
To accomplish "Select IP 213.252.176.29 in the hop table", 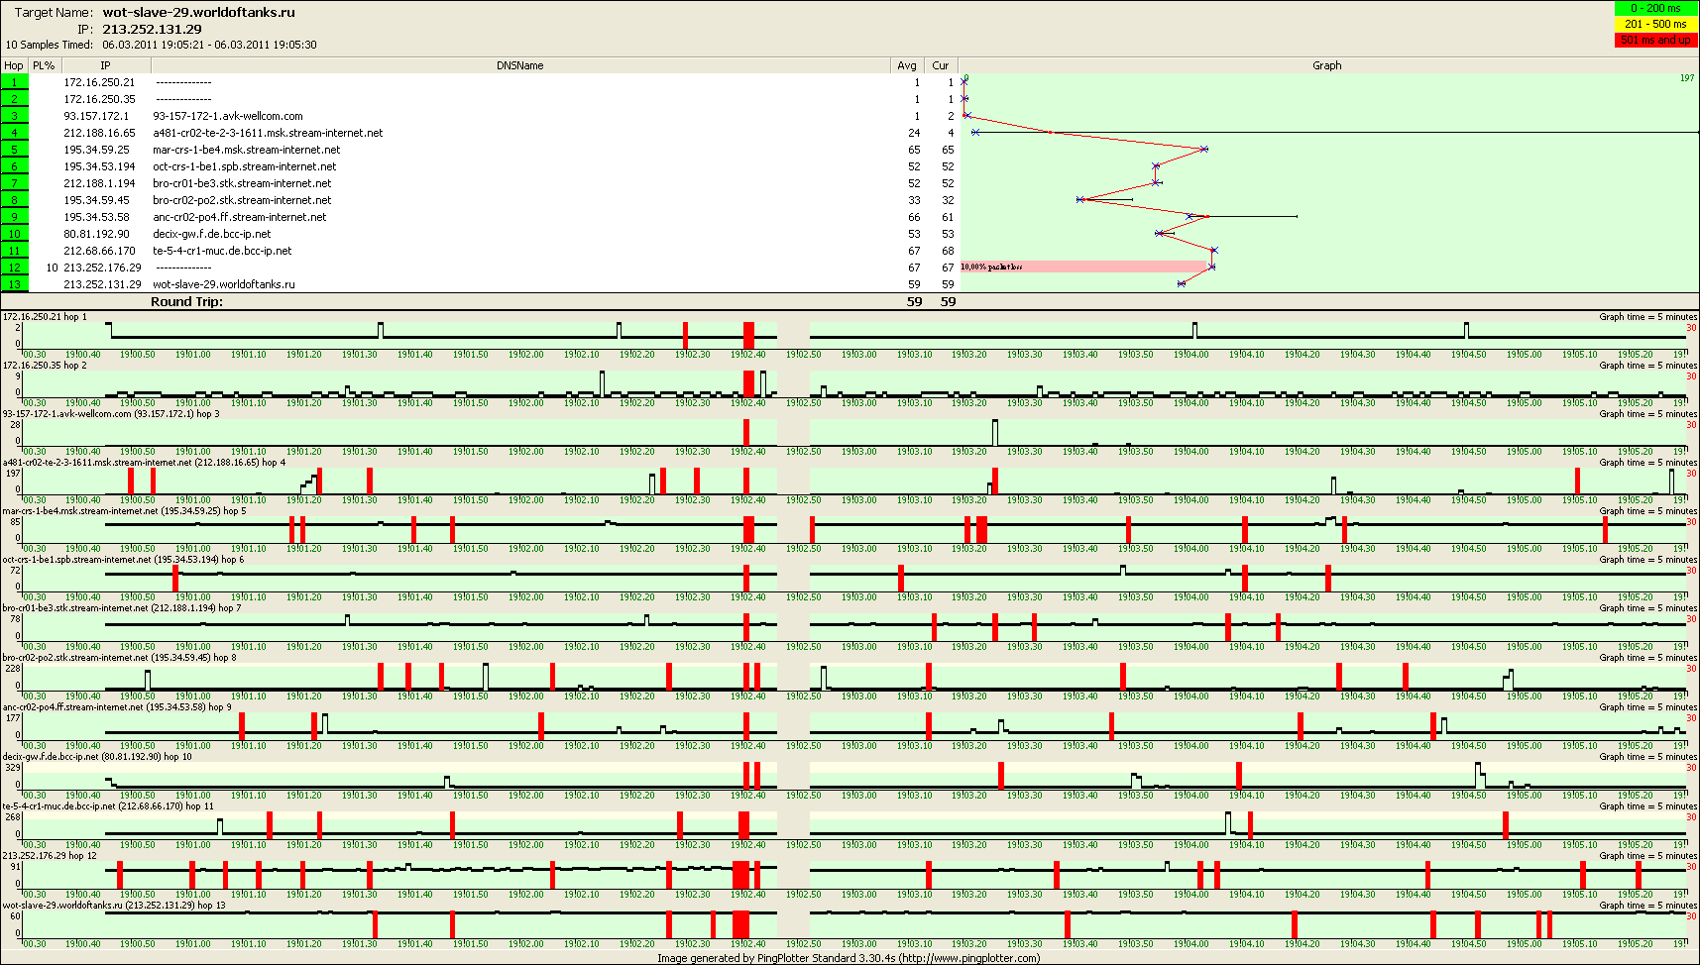I will point(102,268).
